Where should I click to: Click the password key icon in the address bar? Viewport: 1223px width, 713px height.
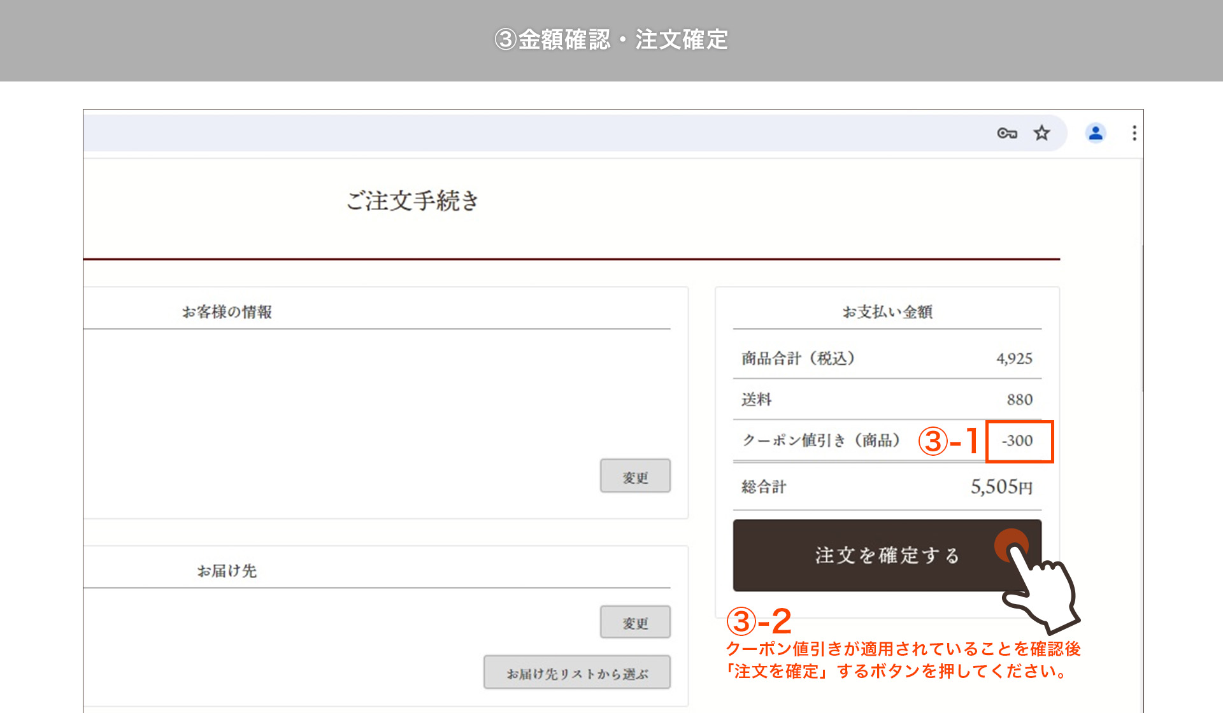[x=1007, y=132]
